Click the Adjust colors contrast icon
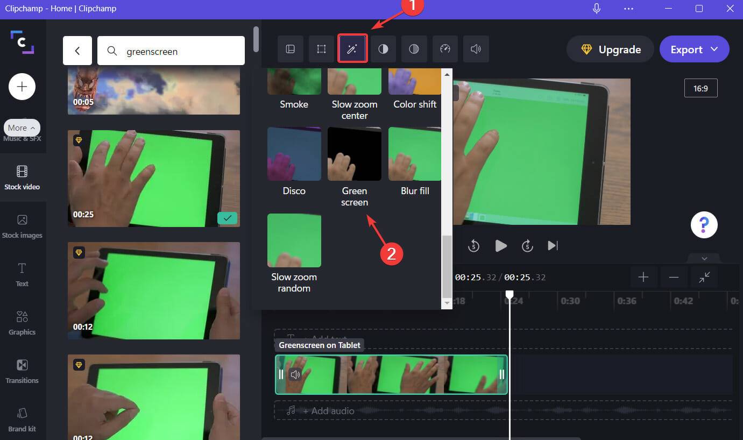Screen dimensions: 743x440 click(383, 48)
